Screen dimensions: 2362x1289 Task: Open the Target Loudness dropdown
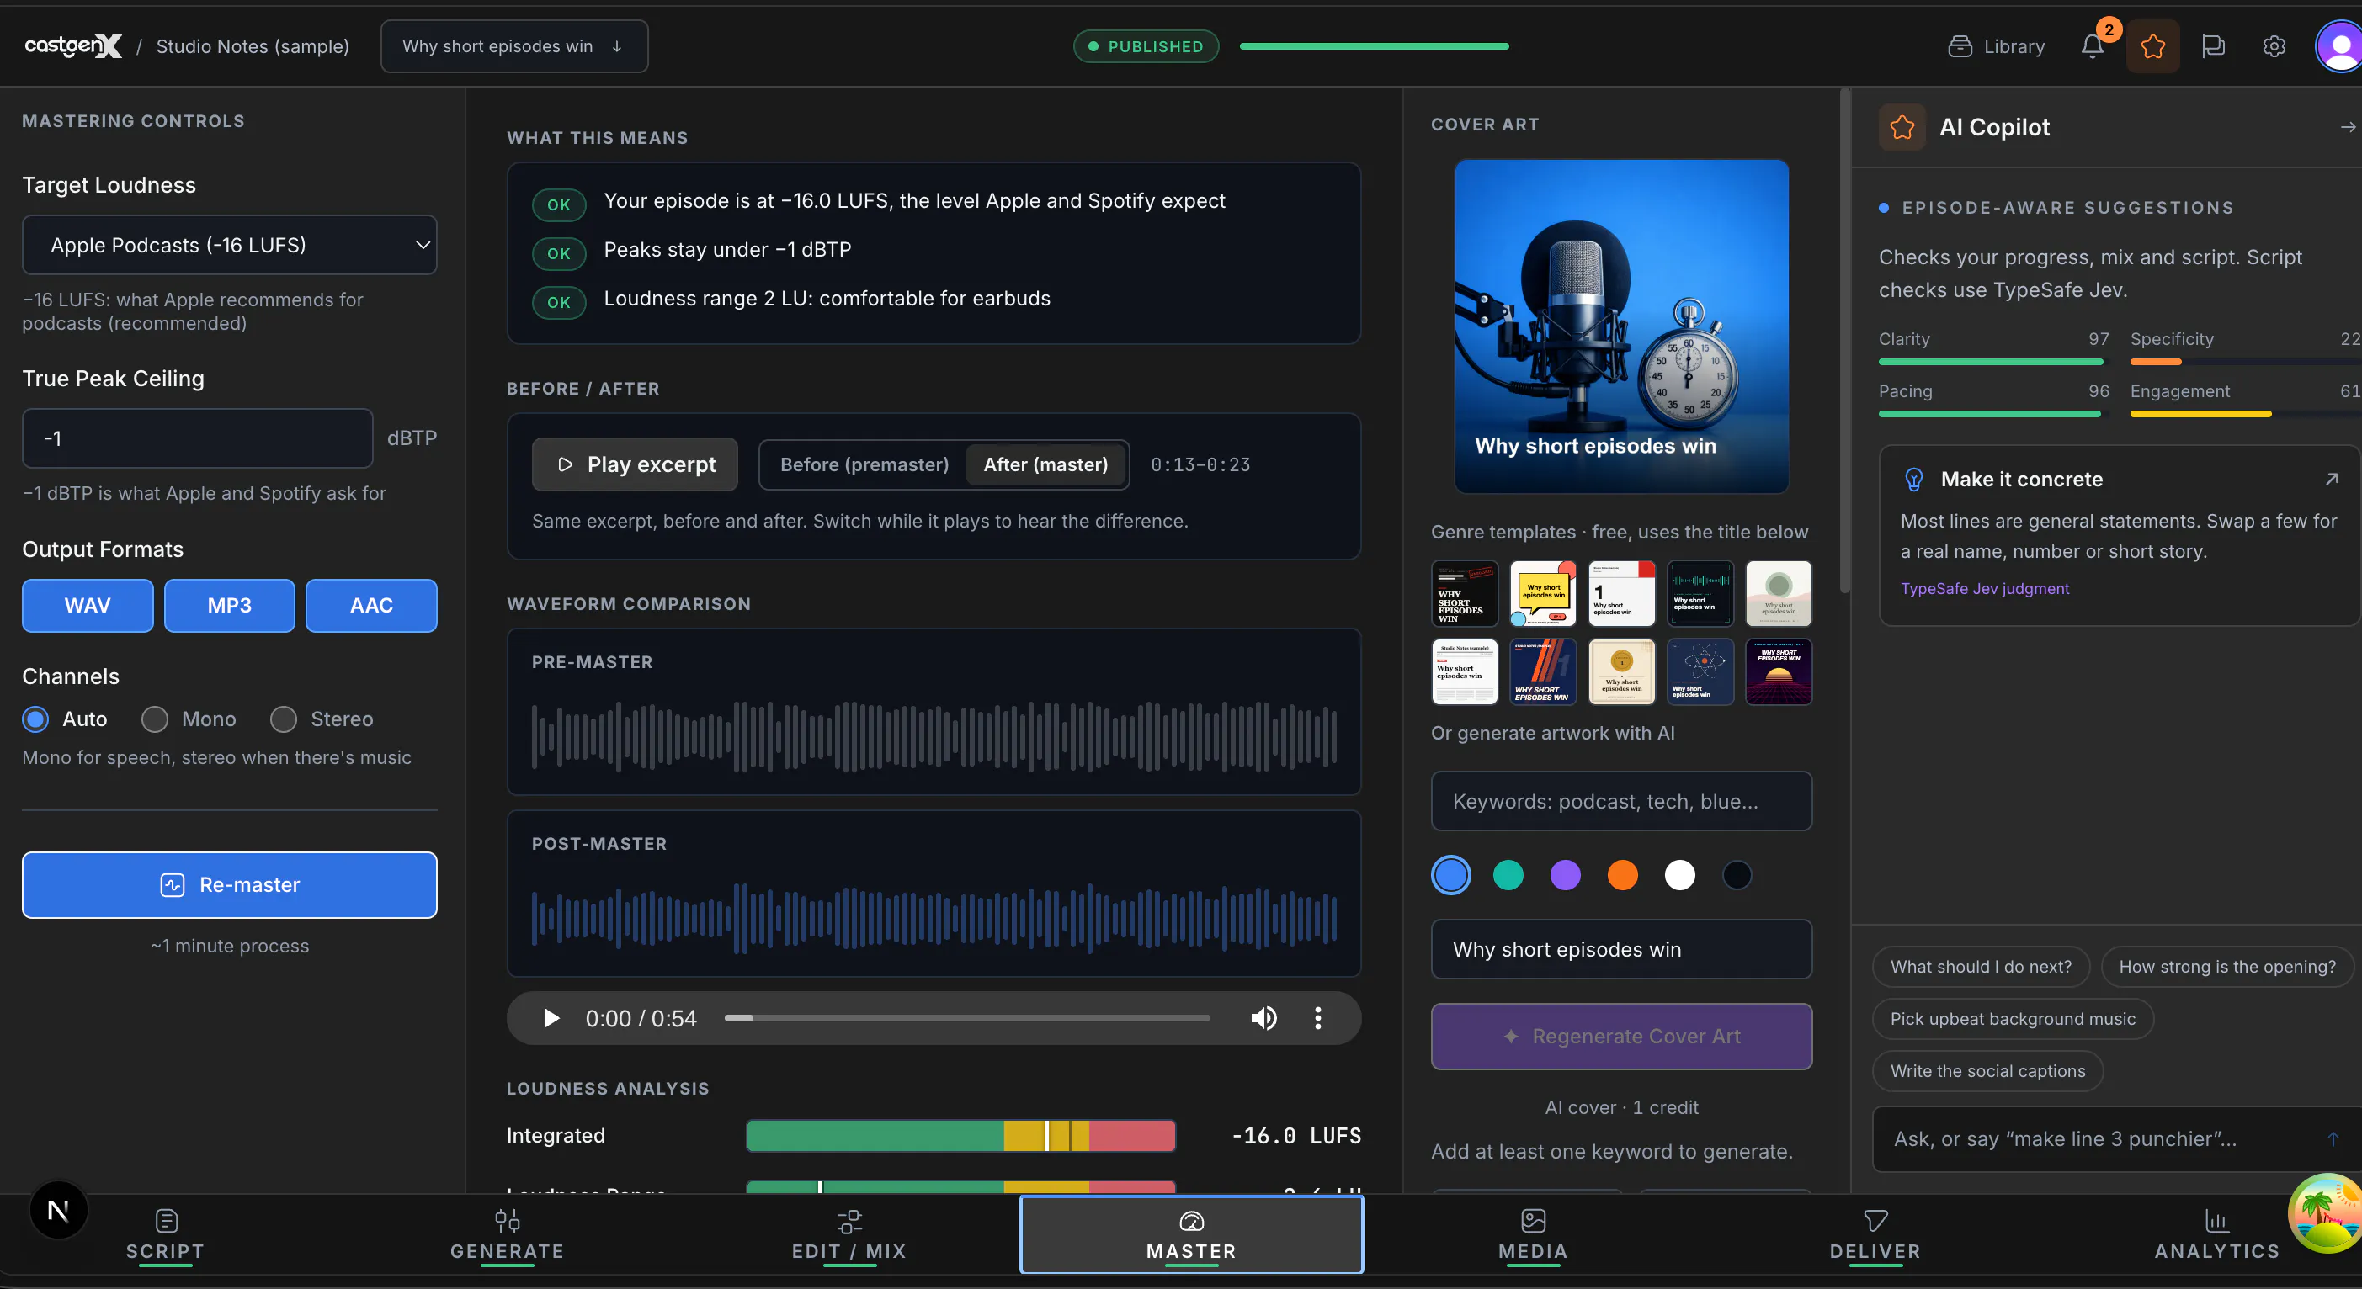[229, 245]
